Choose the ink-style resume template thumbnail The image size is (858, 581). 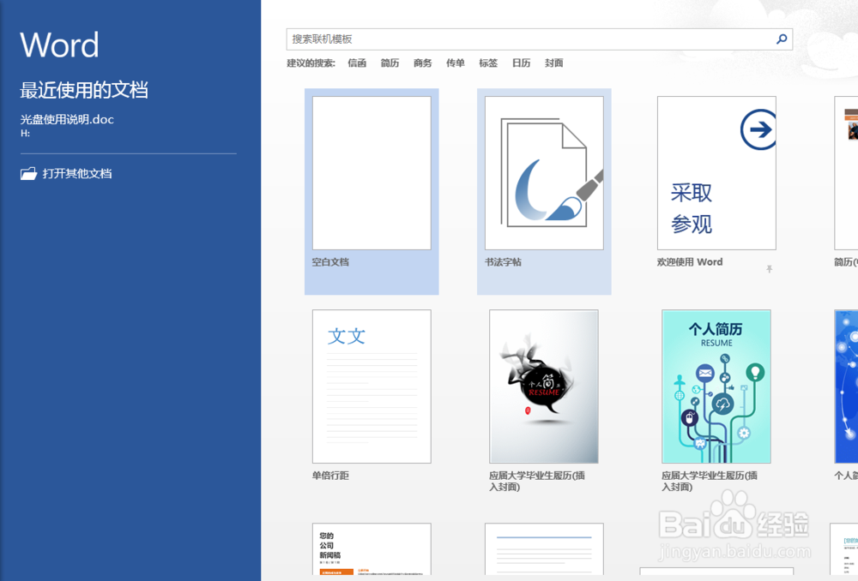544,386
